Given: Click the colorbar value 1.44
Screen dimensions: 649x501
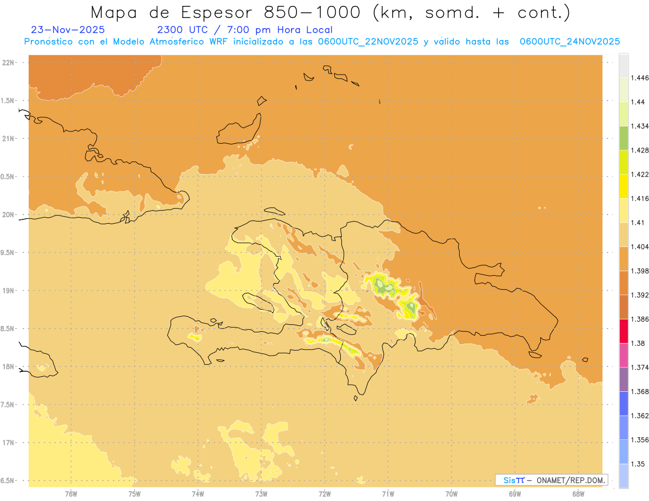Looking at the screenshot, I should [638, 102].
